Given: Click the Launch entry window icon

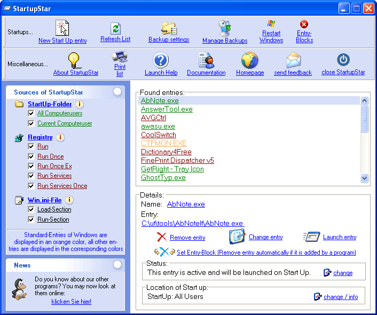Looking at the screenshot, I should [312, 237].
